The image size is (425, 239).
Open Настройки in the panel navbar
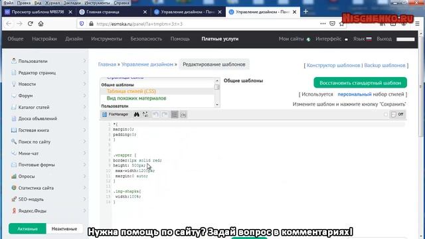point(44,39)
